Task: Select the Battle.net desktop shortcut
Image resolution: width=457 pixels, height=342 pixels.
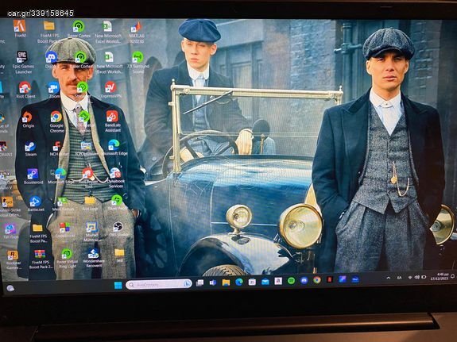Action: [x=36, y=204]
